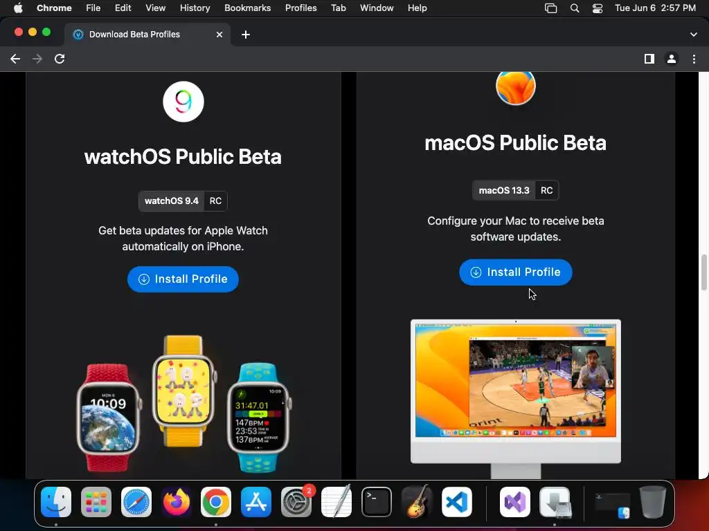The height and width of the screenshot is (531, 709).
Task: Click the RC label beside macOS 13.3
Action: pyautogui.click(x=547, y=191)
